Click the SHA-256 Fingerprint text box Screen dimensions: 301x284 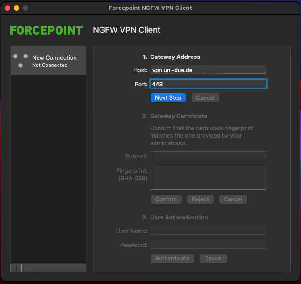(208, 178)
